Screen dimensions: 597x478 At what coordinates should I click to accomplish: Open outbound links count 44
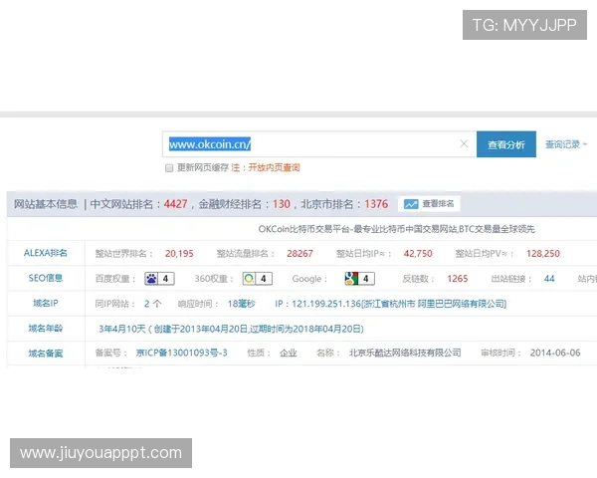[x=549, y=279]
